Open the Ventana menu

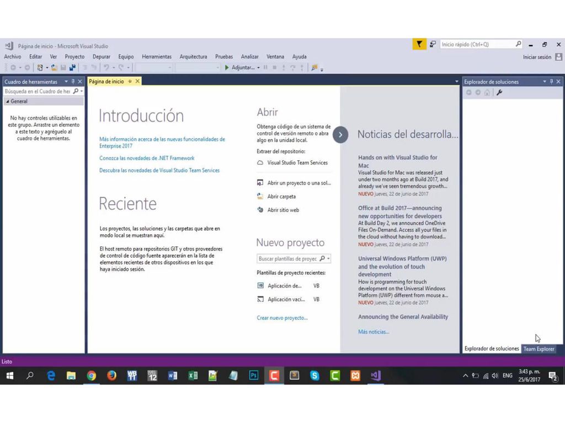[x=275, y=57]
